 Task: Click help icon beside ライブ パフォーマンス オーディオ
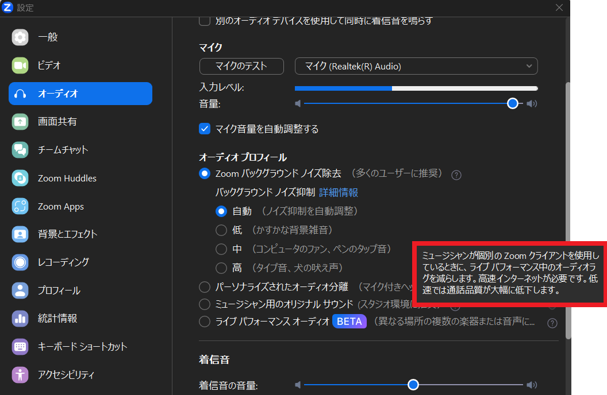pyautogui.click(x=552, y=323)
